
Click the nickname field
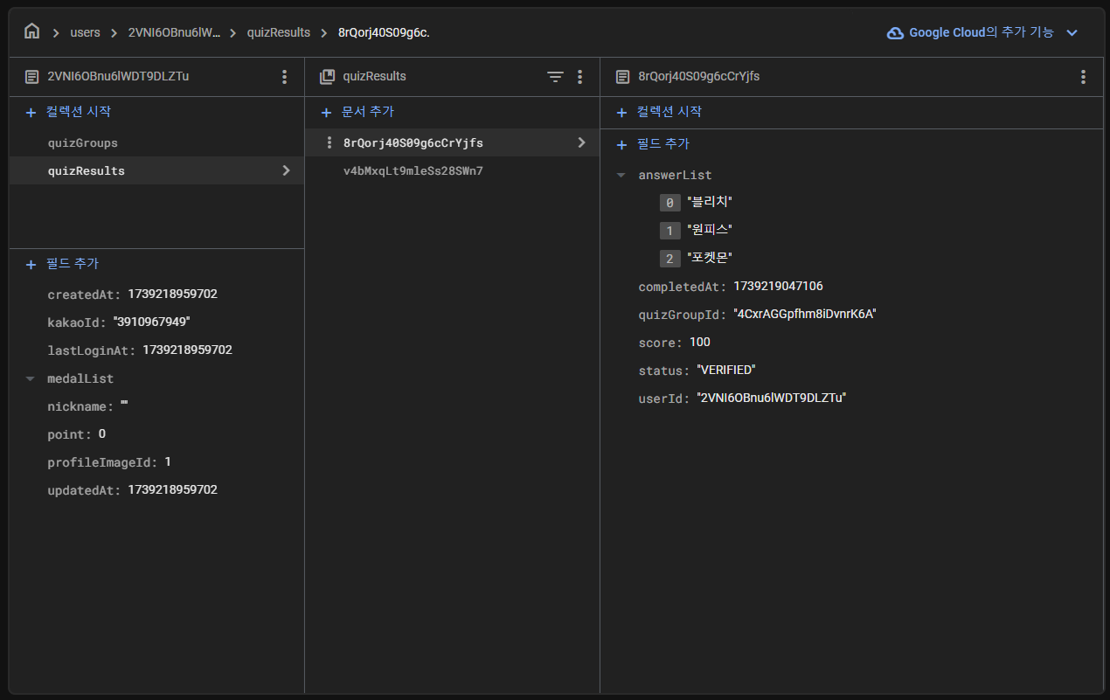[x=87, y=406]
